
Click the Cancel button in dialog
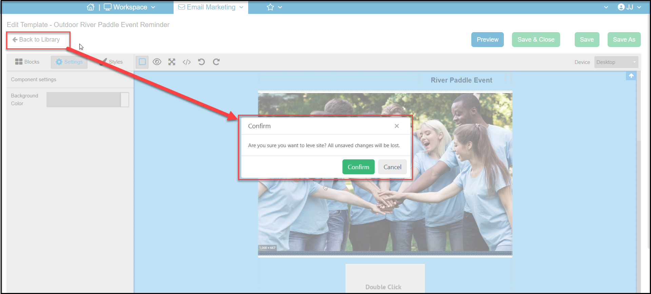click(392, 167)
